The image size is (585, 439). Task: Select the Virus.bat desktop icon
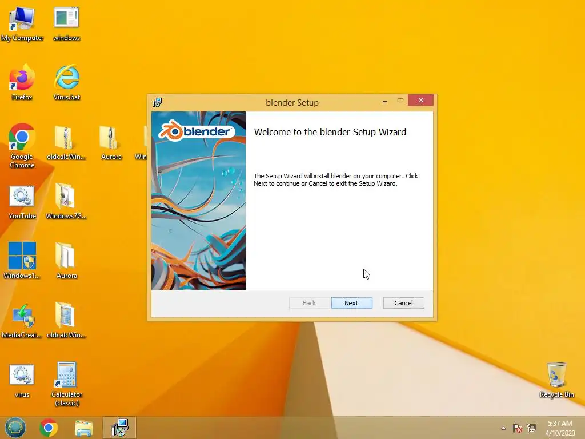(x=67, y=82)
